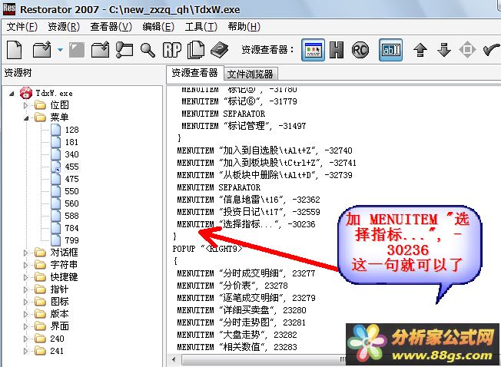
Task: Click the four-way move diamond icon
Action: (467, 50)
